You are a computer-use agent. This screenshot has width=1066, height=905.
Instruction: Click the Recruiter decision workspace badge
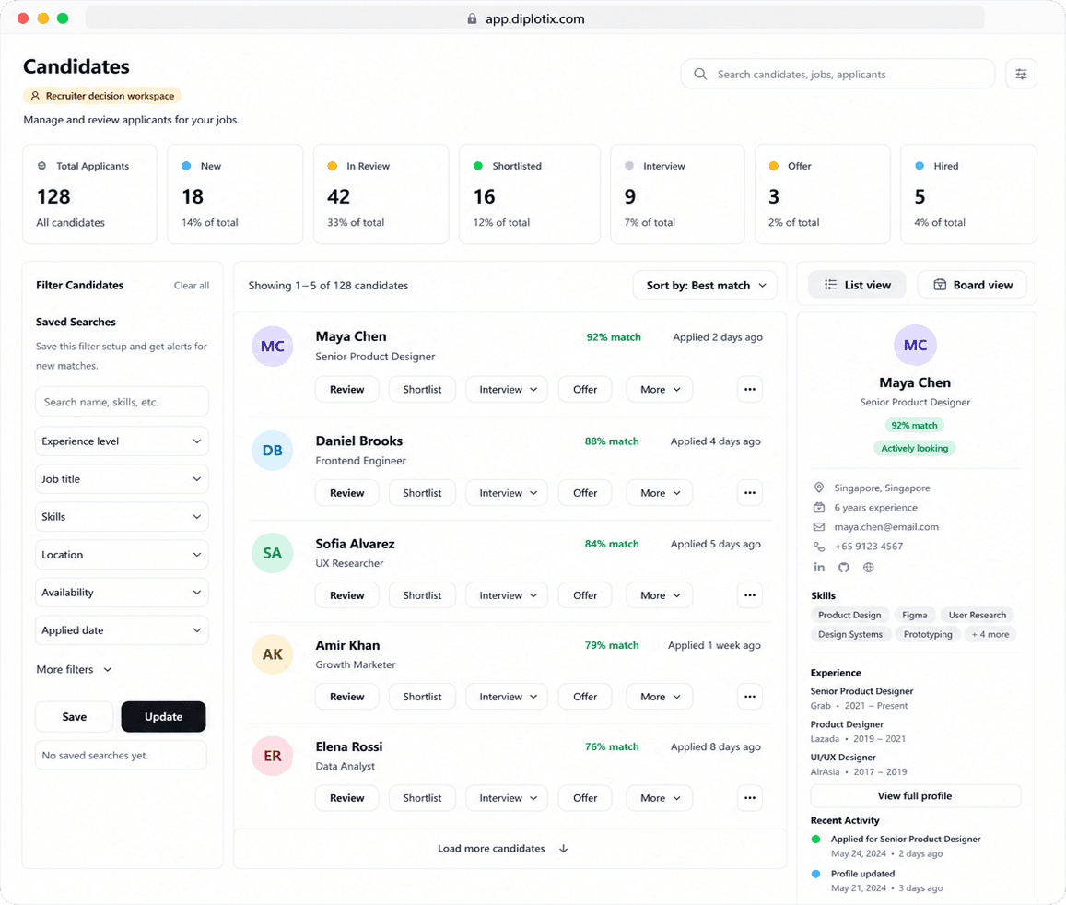(x=102, y=96)
